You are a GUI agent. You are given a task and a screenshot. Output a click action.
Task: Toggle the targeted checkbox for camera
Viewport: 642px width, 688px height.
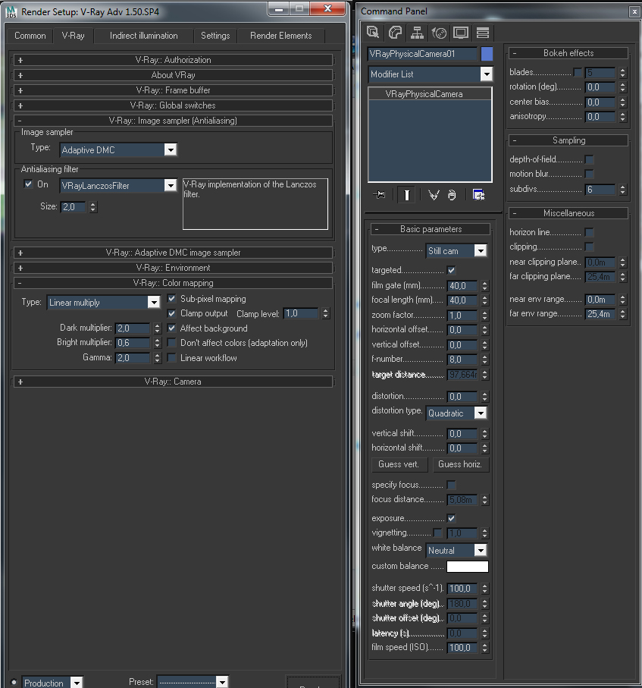451,270
